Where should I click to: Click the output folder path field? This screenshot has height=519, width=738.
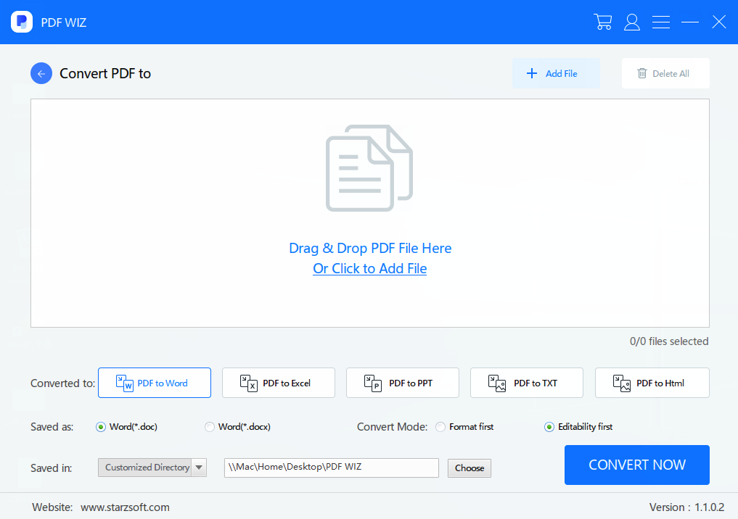tap(331, 468)
